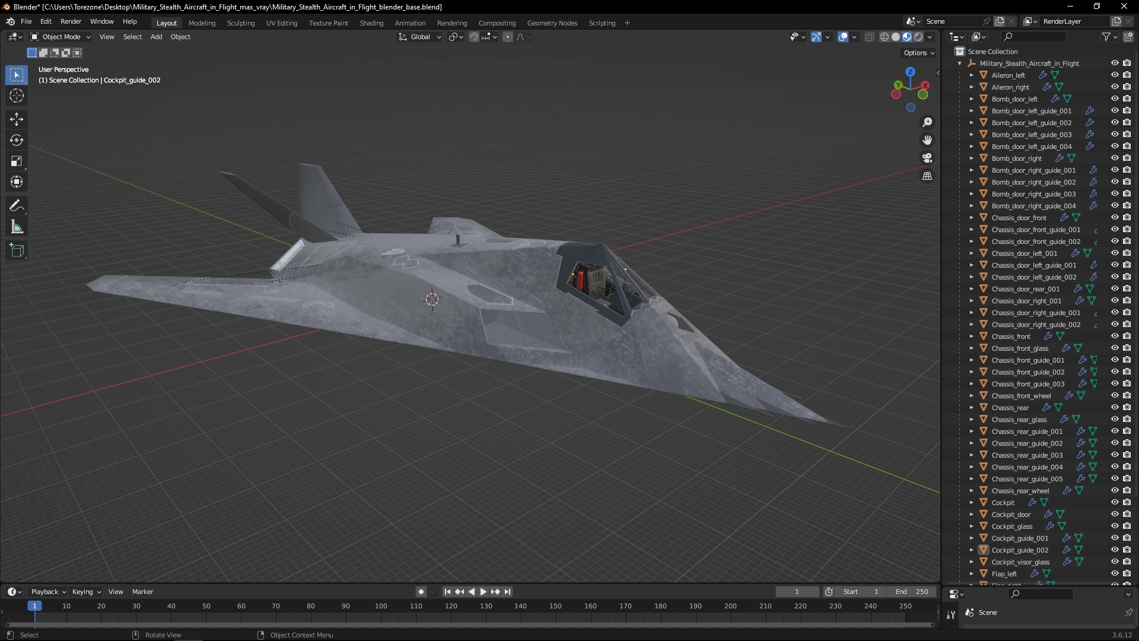Jump to the timeline end frame
This screenshot has width=1139, height=641.
507,592
